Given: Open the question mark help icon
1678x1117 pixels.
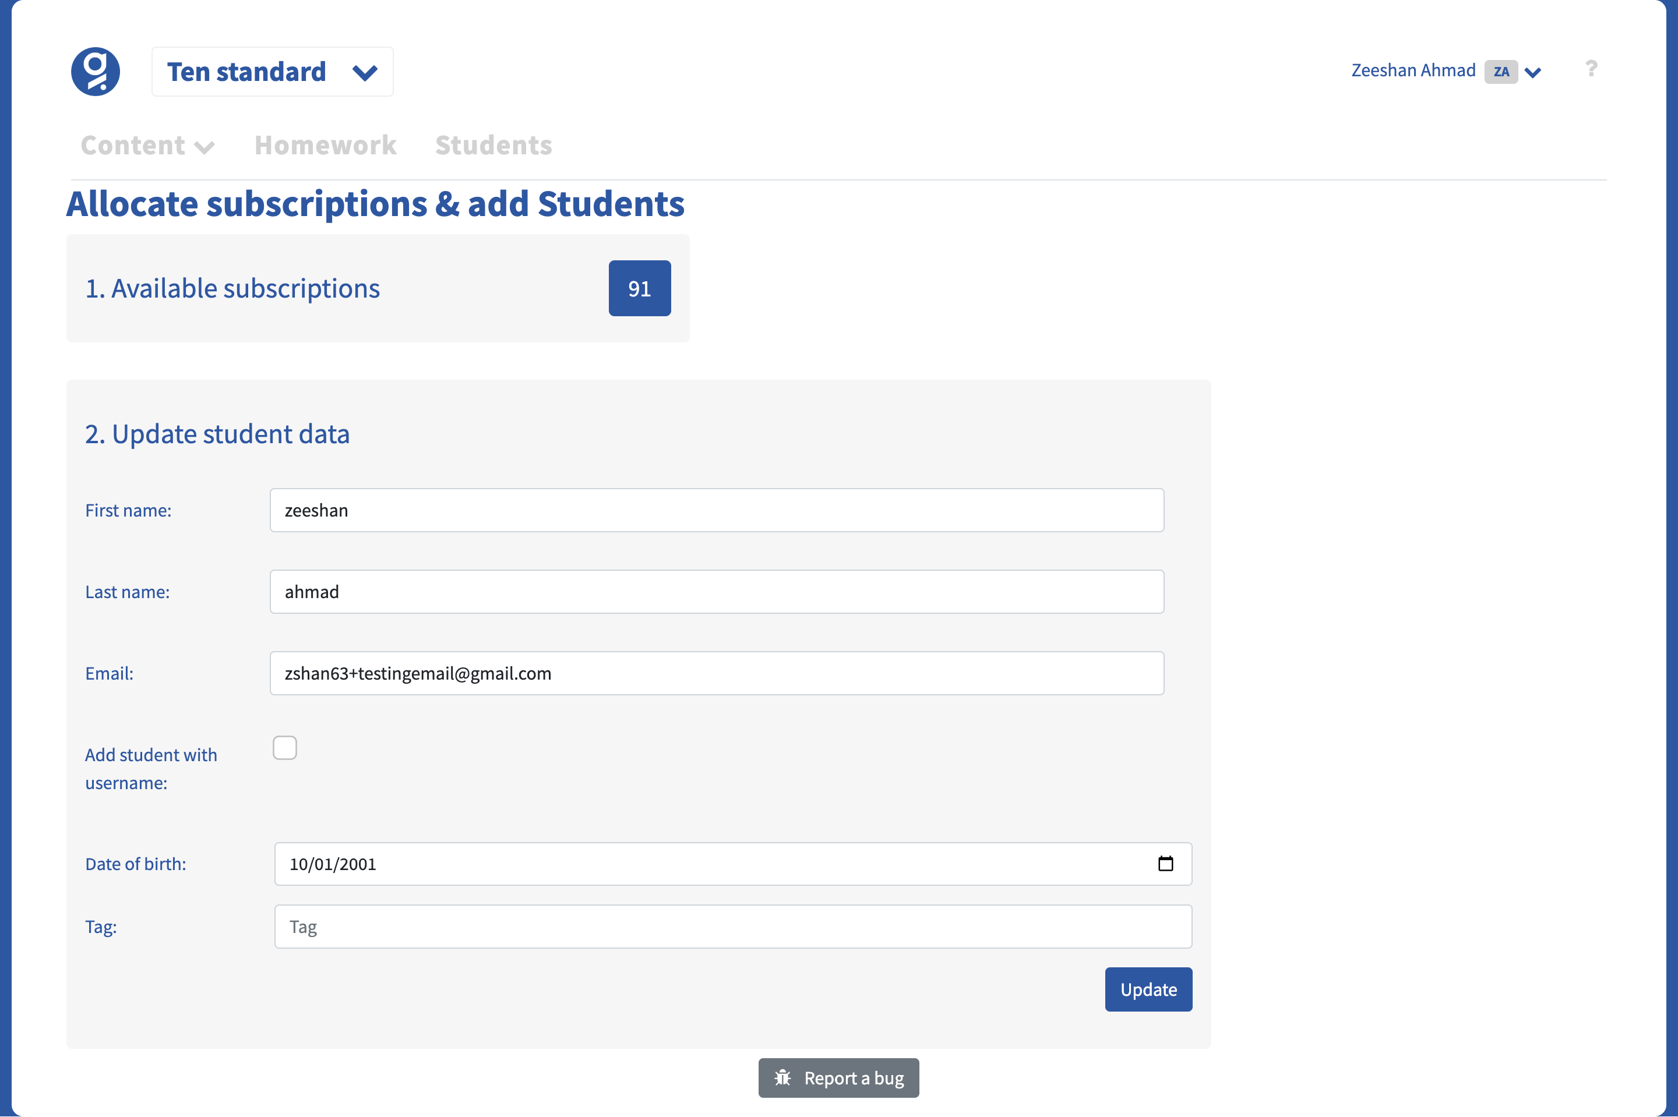Looking at the screenshot, I should [x=1591, y=69].
